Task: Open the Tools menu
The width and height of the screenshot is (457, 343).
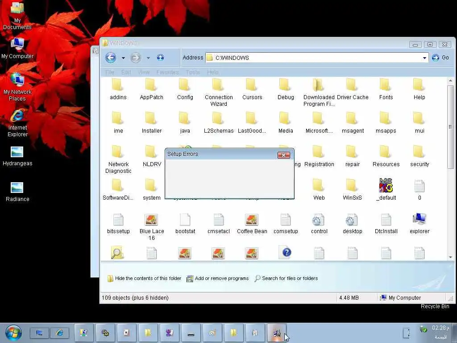Action: pos(193,72)
